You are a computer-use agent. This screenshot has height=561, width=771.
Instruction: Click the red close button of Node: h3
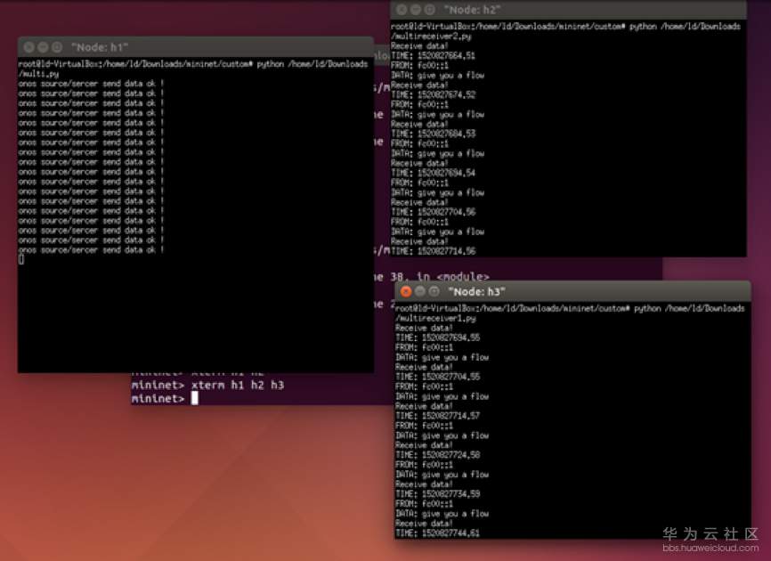pos(406,291)
